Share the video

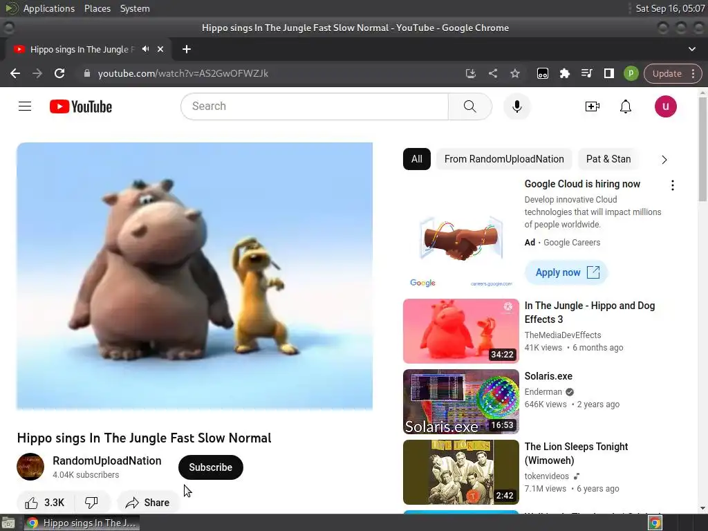tap(148, 503)
